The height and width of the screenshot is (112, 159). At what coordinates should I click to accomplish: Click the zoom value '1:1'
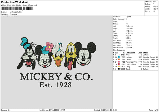(154, 11)
